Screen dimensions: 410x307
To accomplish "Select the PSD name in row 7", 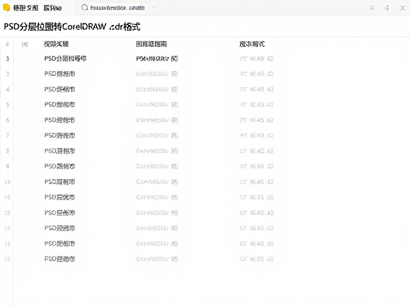I will pos(60,136).
